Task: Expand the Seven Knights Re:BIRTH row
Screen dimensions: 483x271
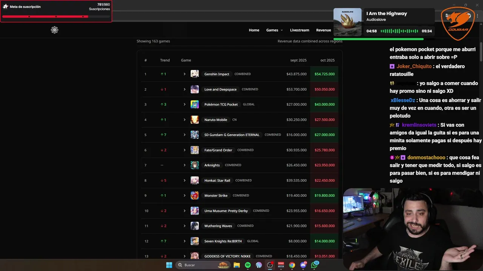Action: [185, 241]
